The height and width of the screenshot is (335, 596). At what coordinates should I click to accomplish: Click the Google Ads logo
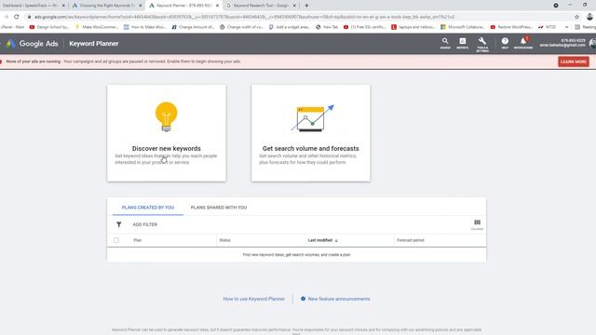(x=33, y=44)
